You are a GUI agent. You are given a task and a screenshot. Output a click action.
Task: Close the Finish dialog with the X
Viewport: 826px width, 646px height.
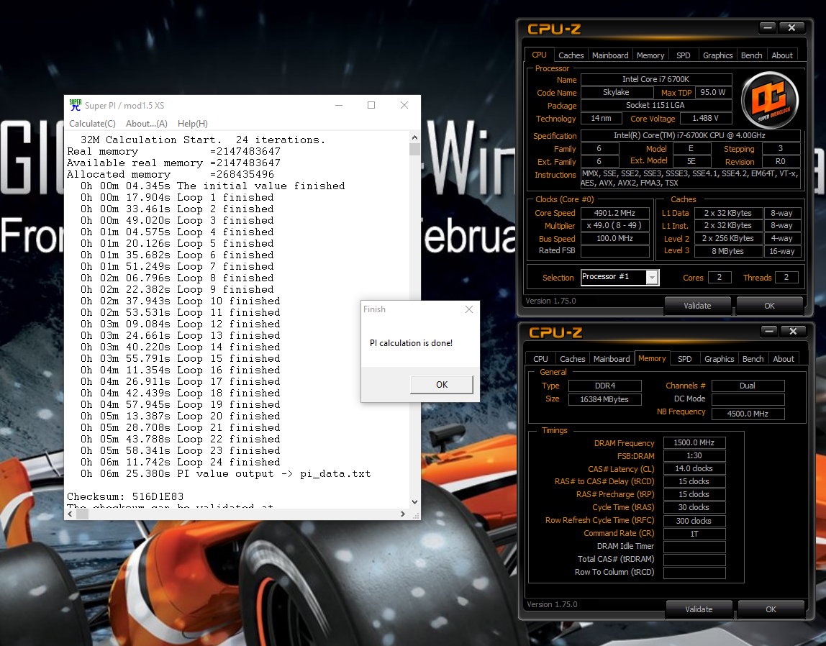pos(469,309)
